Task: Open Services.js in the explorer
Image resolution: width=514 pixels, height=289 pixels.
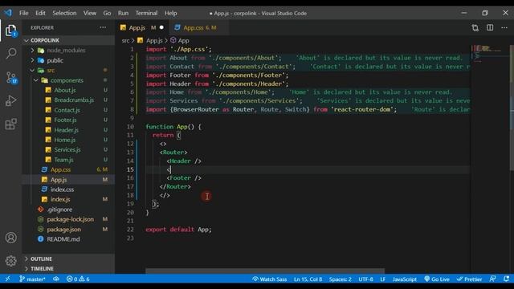Action: [x=68, y=150]
